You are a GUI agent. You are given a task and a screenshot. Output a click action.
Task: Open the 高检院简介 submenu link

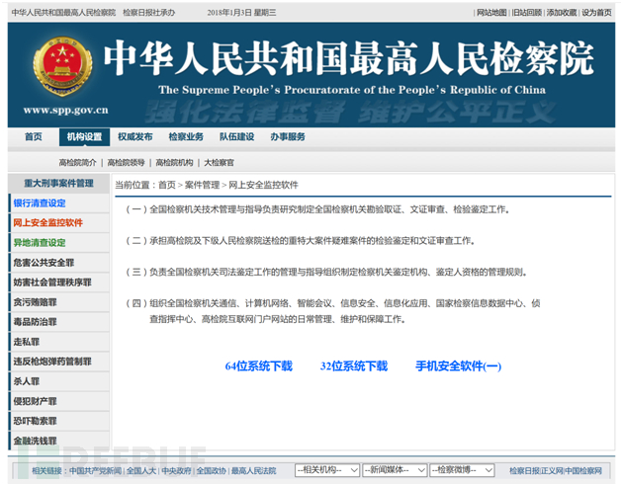[x=77, y=163]
